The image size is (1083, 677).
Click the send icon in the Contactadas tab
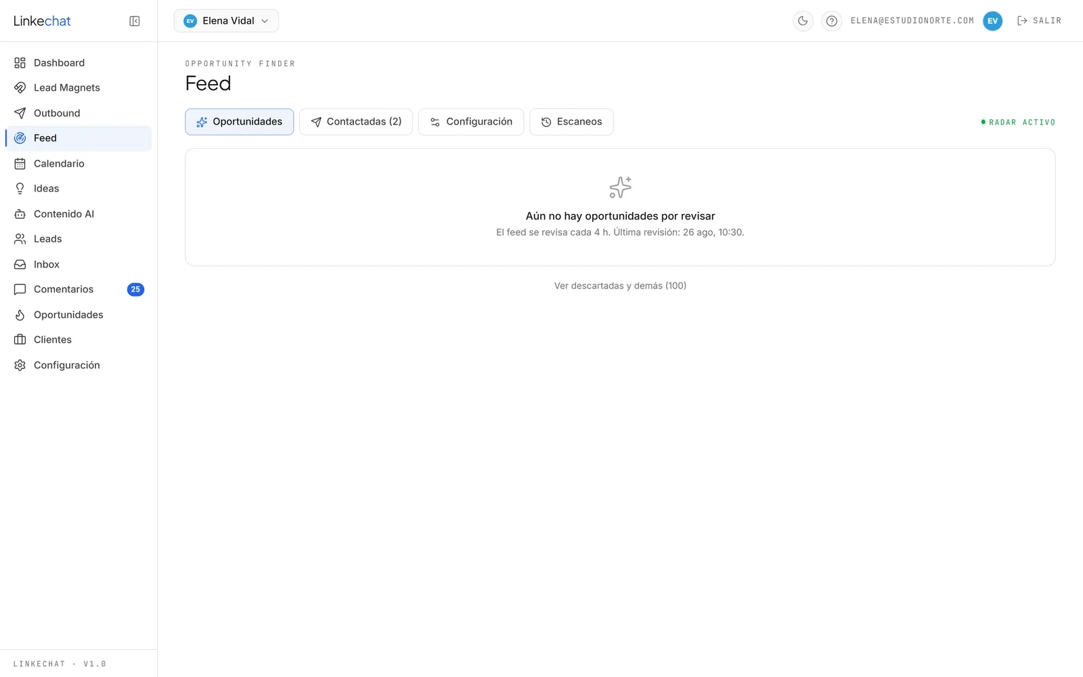pos(316,122)
